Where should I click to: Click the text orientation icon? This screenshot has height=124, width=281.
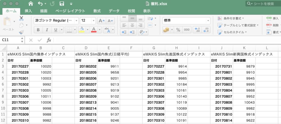142,32
